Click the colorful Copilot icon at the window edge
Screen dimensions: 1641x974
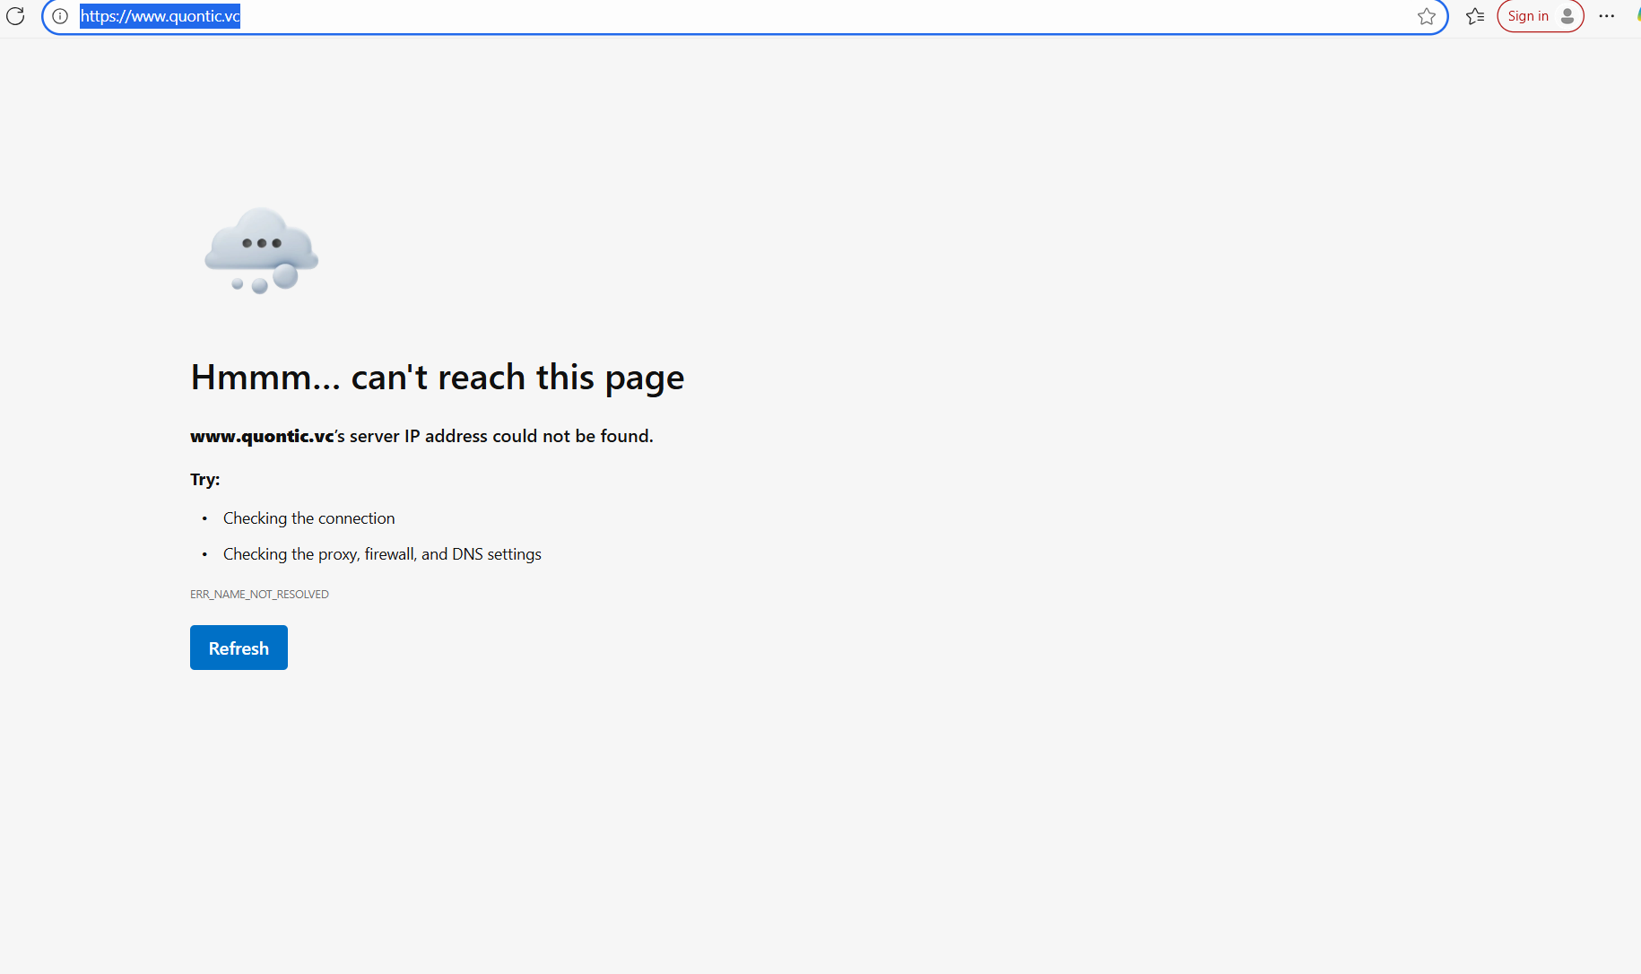pyautogui.click(x=1637, y=16)
